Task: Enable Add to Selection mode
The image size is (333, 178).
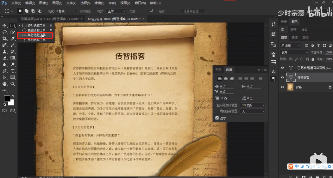Action: [x=27, y=11]
